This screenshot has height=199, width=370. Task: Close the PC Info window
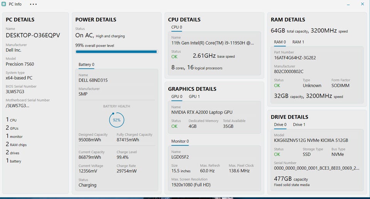[x=362, y=4]
